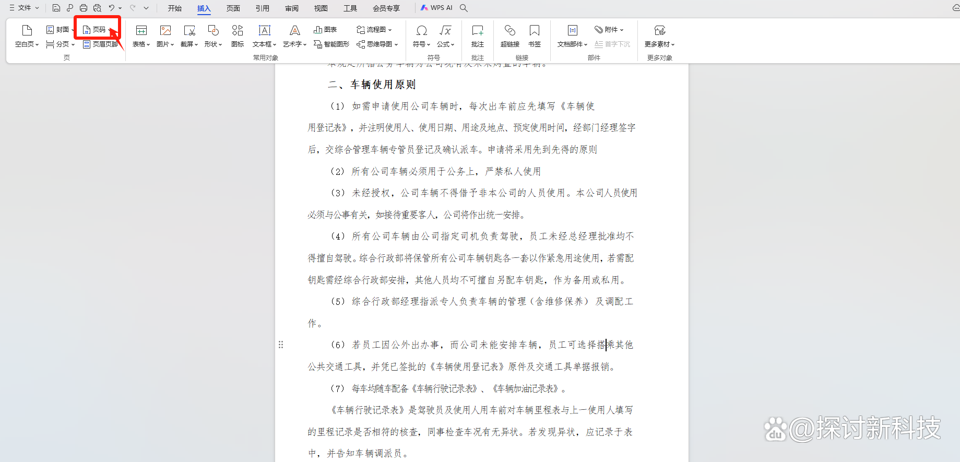This screenshot has width=960, height=462.
Task: Click the Print icon
Action: click(x=84, y=8)
